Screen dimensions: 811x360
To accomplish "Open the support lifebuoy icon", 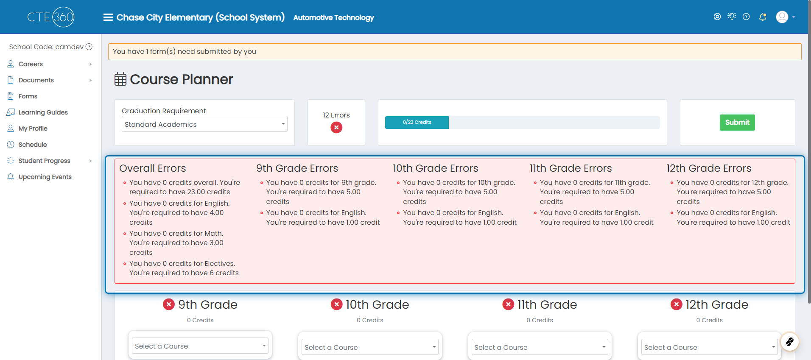I will click(717, 17).
